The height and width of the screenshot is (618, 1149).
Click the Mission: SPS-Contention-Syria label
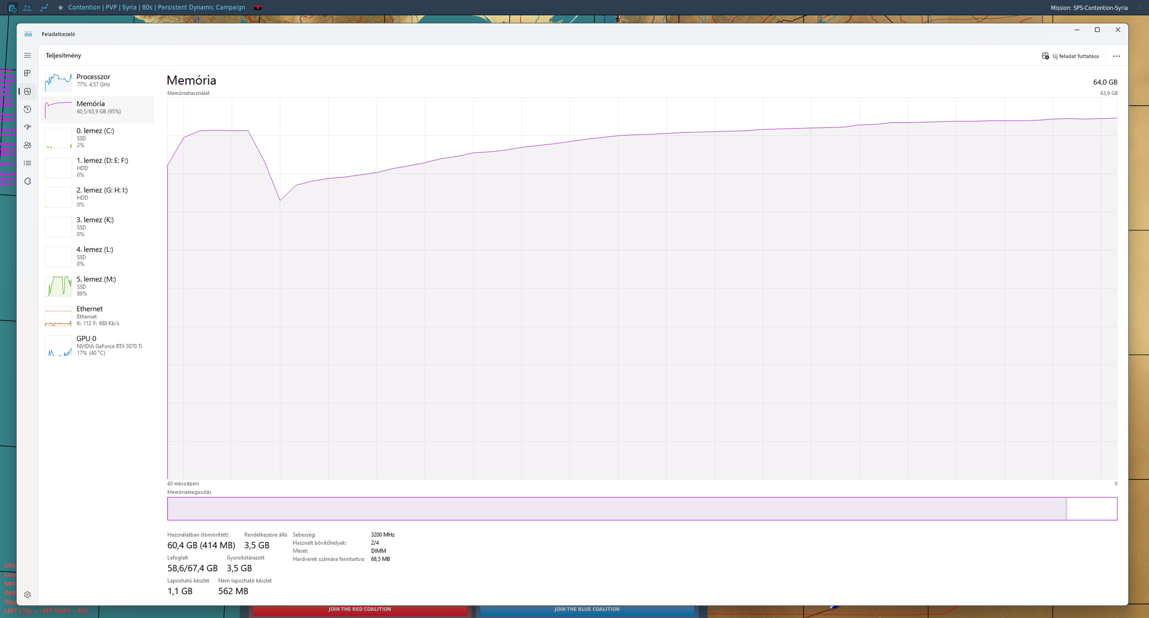1089,8
